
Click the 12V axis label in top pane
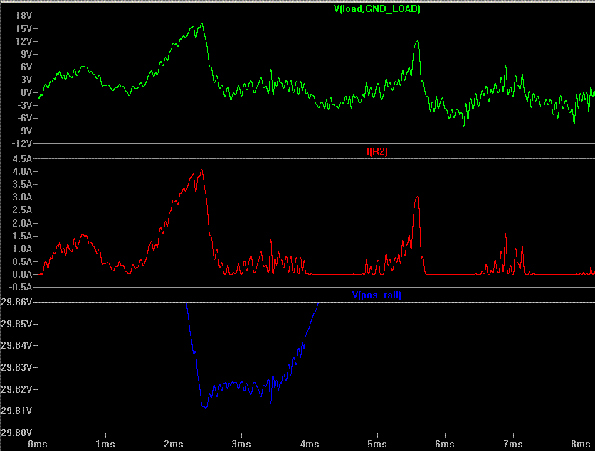[23, 41]
